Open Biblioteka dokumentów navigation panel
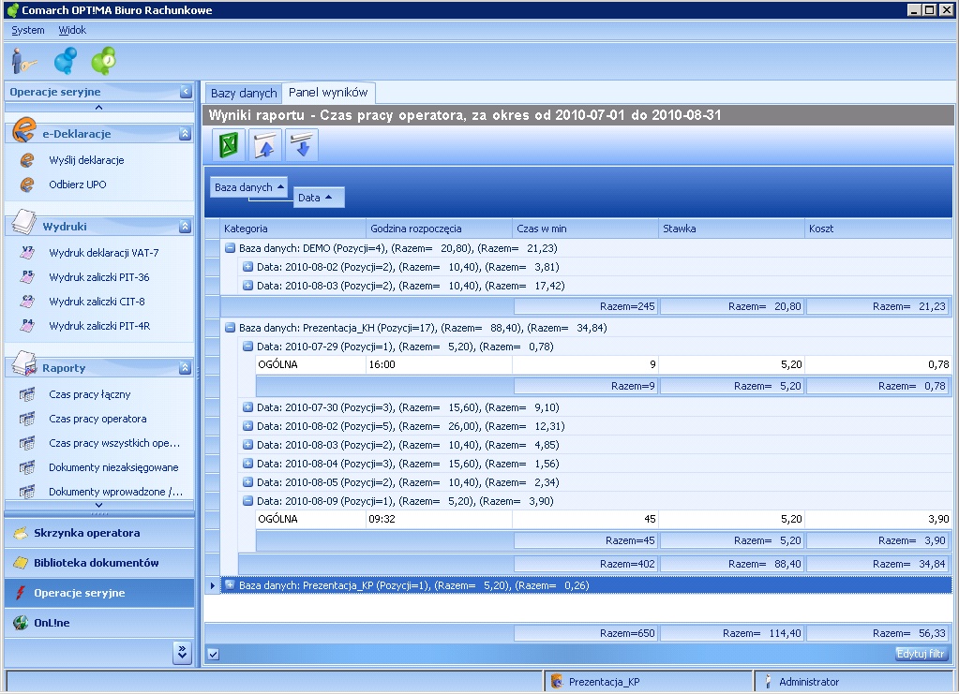Screen dimensions: 959x694 pyautogui.click(x=99, y=563)
